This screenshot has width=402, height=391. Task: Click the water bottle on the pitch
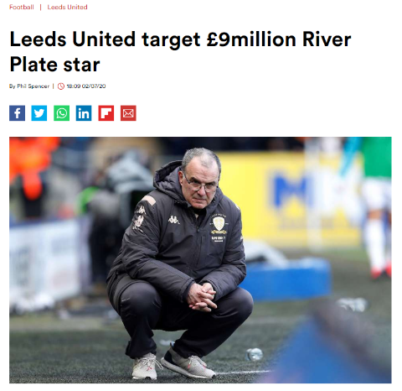tap(254, 354)
